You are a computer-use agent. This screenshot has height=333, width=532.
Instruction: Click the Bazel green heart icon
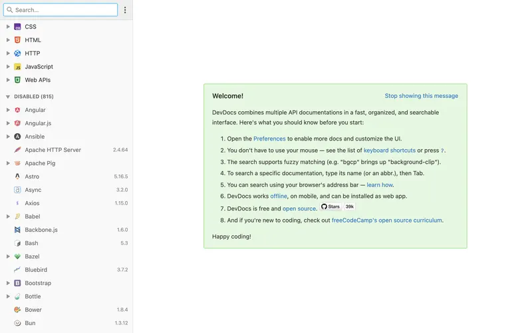click(x=17, y=256)
